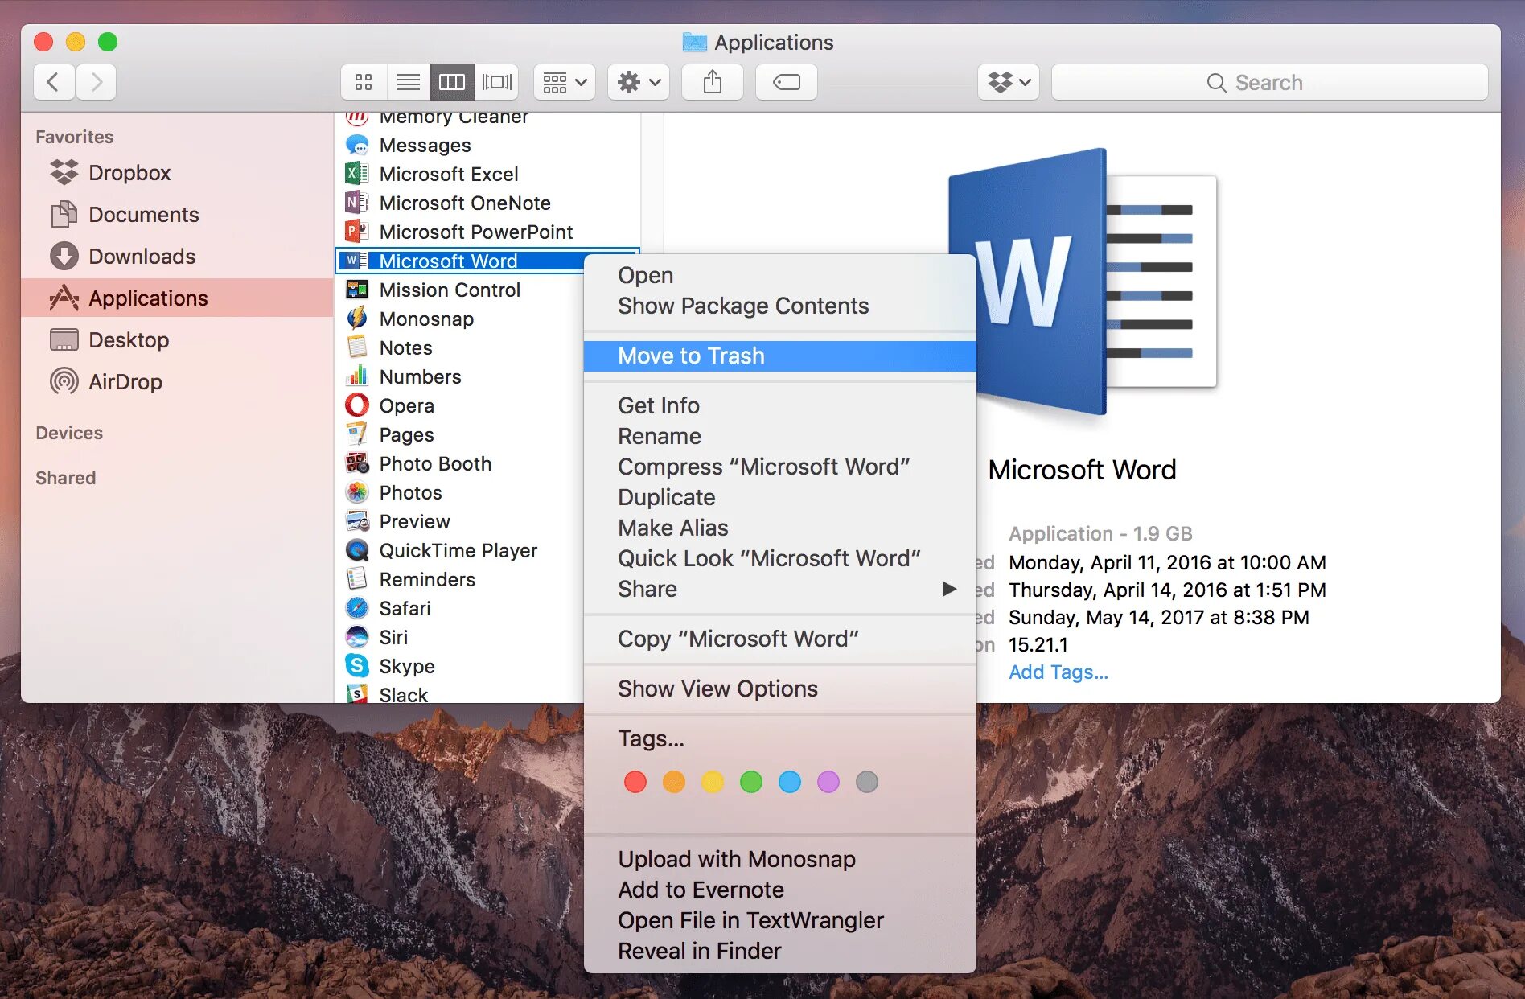Image resolution: width=1525 pixels, height=999 pixels.
Task: Apply the red tag color
Action: pyautogui.click(x=635, y=782)
